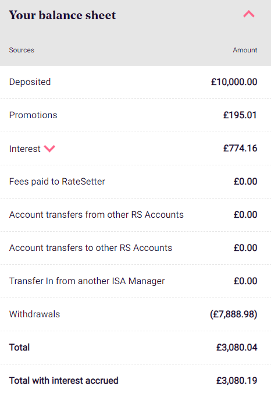Screen dimensions: 271x393
Task: Expand the Interest breakdown chevron
Action: tap(49, 148)
